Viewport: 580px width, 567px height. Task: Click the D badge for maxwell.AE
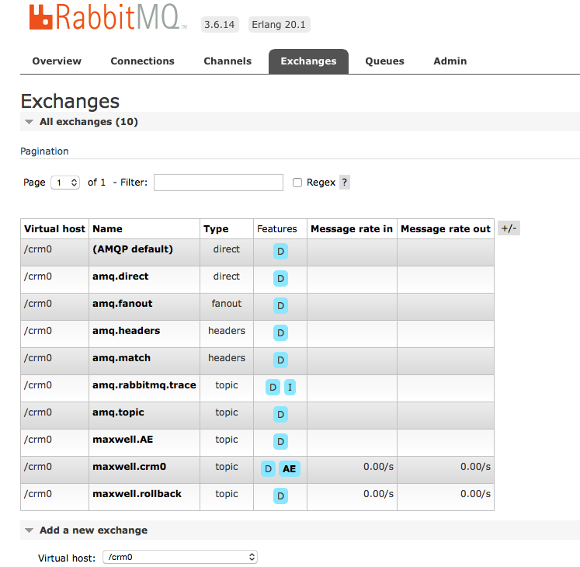click(280, 441)
